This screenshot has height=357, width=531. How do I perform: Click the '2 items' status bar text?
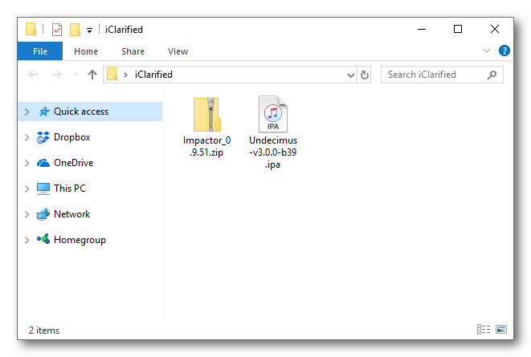point(44,331)
